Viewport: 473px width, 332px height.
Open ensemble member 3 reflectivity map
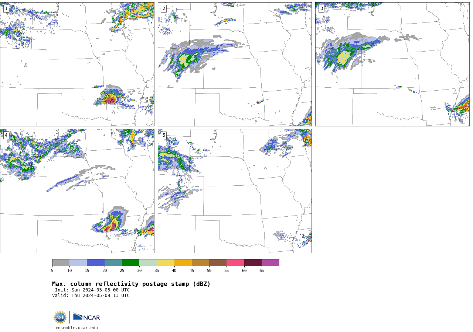[392, 64]
